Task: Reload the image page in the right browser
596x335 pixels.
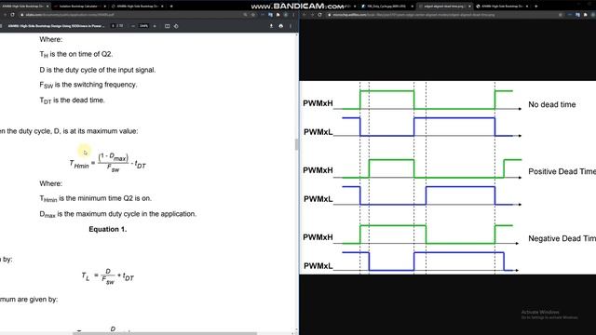Action: pyautogui.click(x=319, y=15)
